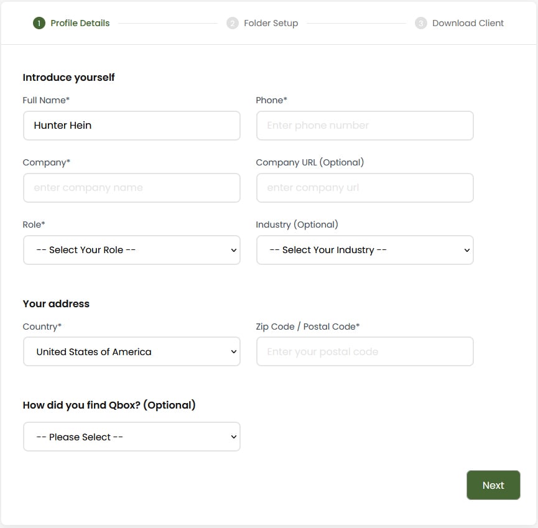This screenshot has width=538, height=528.
Task: Click the circled step 2 indicator icon
Action: tap(232, 22)
